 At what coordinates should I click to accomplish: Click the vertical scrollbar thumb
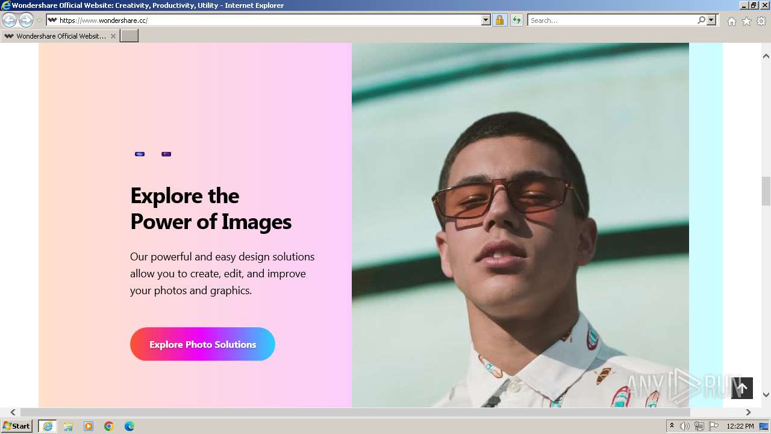pos(766,191)
